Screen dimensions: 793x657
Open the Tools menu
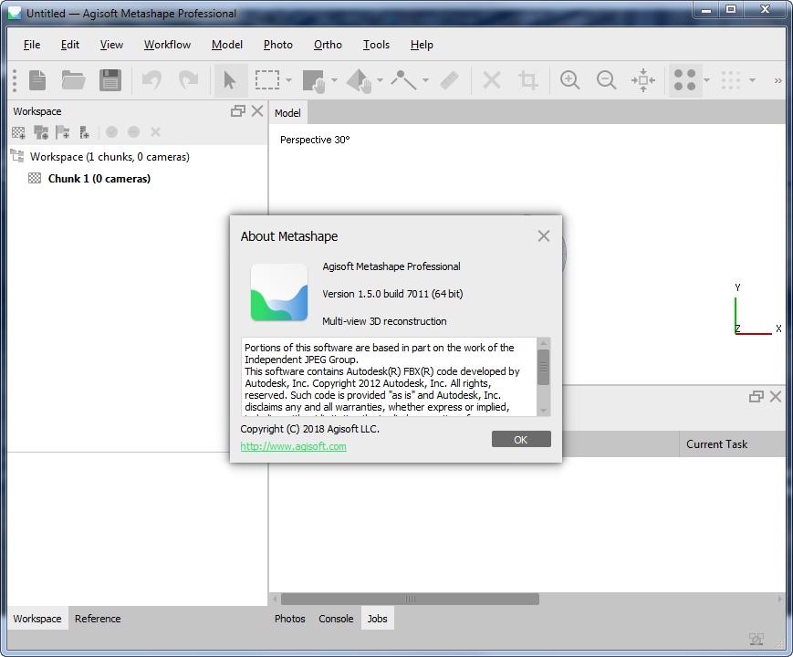(376, 45)
